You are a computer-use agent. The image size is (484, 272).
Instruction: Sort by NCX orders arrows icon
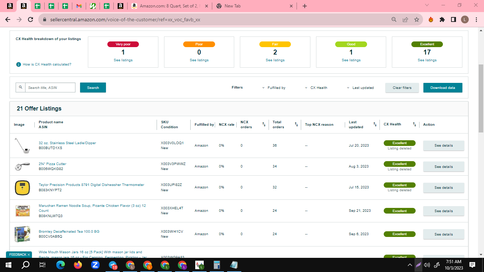(x=264, y=124)
